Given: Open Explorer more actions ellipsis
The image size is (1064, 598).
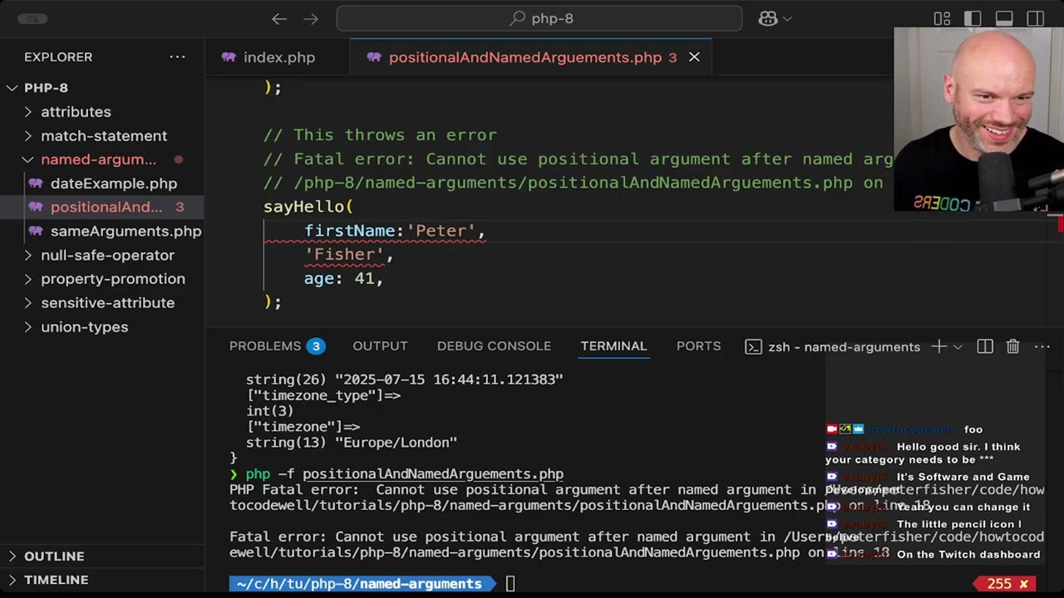Looking at the screenshot, I should (x=177, y=56).
